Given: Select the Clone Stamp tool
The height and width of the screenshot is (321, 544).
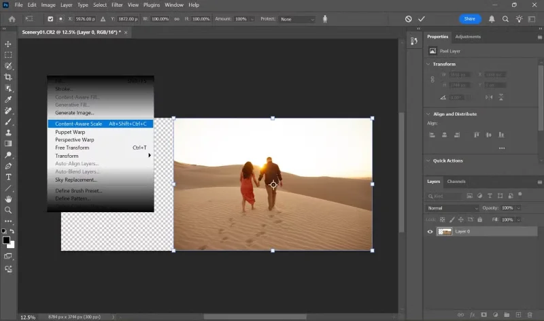Looking at the screenshot, I should pos(8,133).
